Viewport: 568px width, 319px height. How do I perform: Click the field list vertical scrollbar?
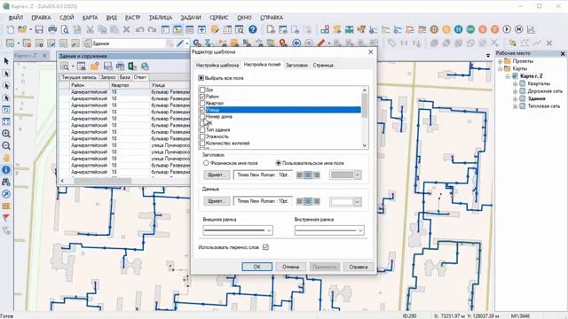(365, 117)
